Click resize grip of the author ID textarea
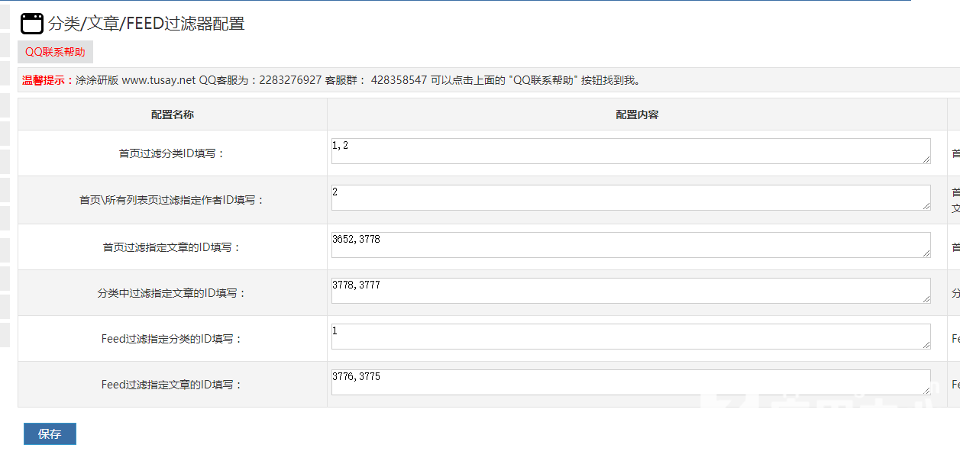This screenshot has height=464, width=960. click(x=926, y=206)
